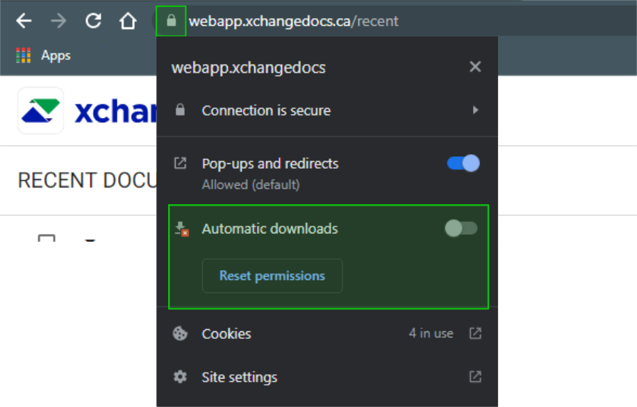
Task: Click the padlock icon in the address bar
Action: (171, 21)
